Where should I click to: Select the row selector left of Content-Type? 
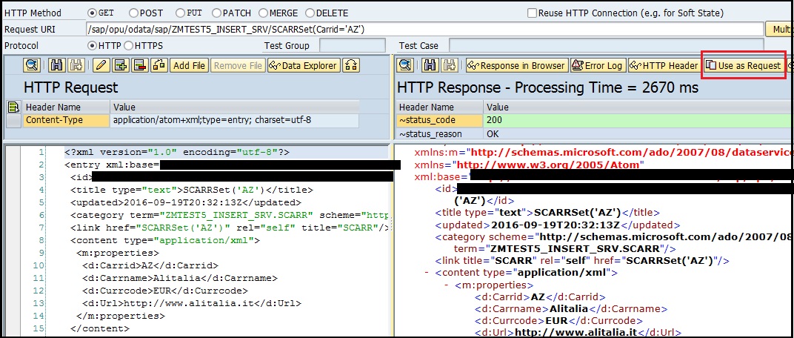coord(14,120)
